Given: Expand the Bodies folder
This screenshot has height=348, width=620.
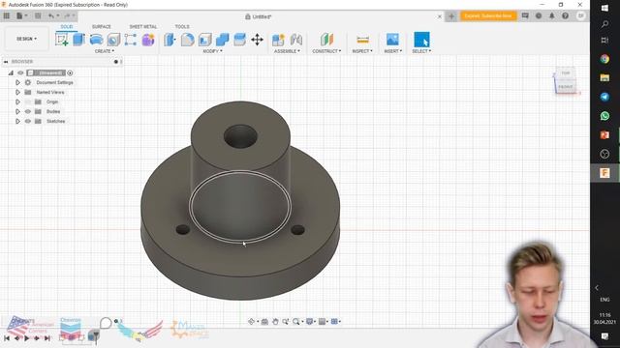Looking at the screenshot, I should pos(17,112).
